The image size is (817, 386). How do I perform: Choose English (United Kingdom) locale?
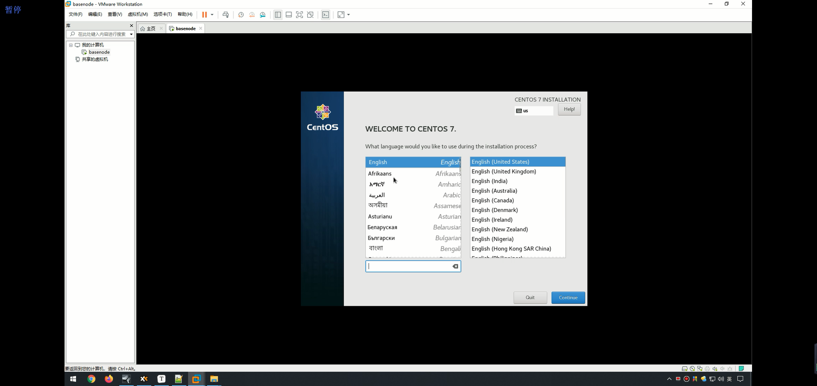[517, 171]
